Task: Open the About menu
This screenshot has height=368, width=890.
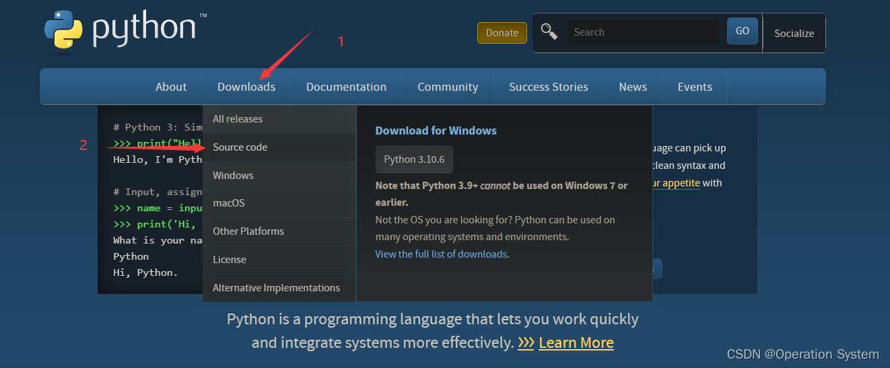Action: pyautogui.click(x=171, y=87)
